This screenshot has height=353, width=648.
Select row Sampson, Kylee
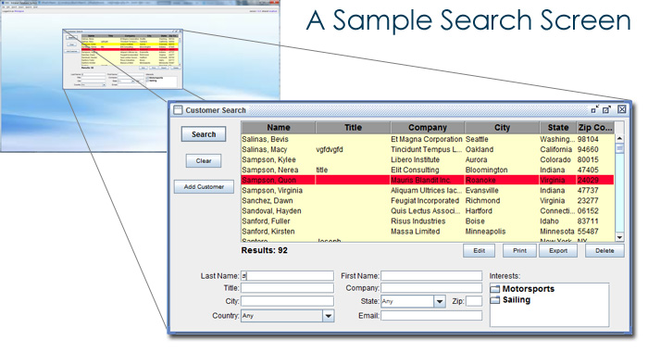pos(428,159)
